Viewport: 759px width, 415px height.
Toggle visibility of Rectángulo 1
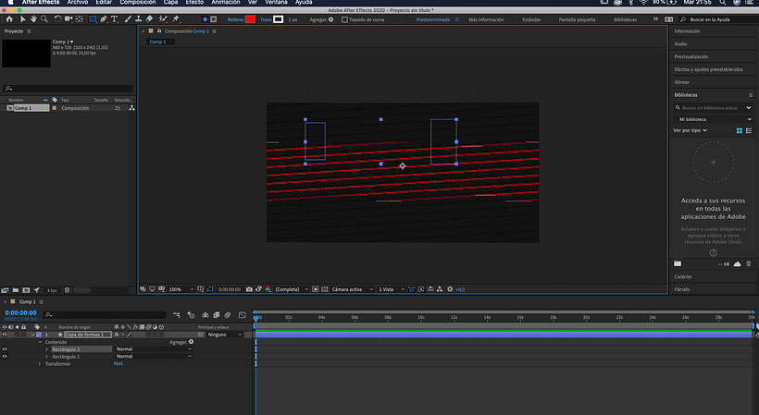coord(5,356)
